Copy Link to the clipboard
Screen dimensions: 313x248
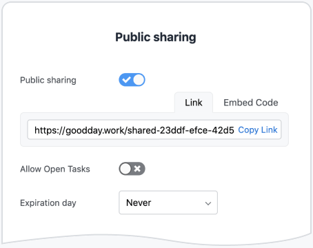click(258, 130)
